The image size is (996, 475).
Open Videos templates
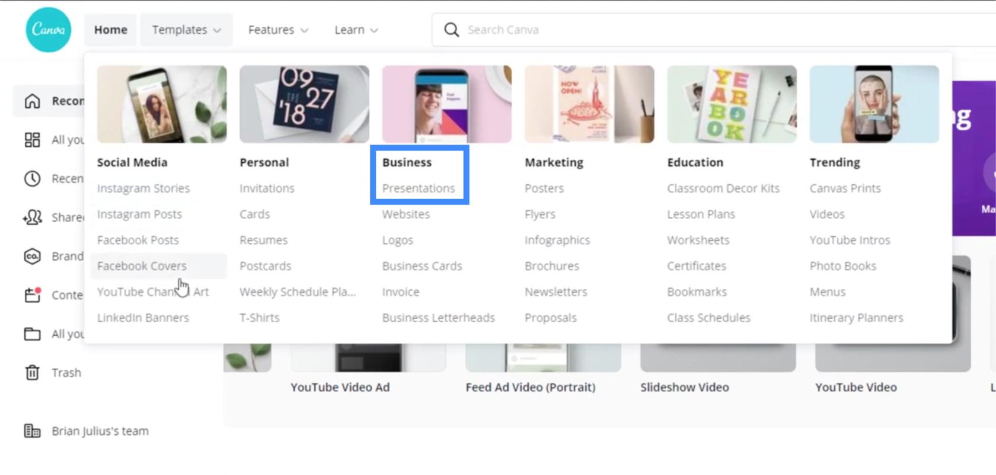(827, 214)
